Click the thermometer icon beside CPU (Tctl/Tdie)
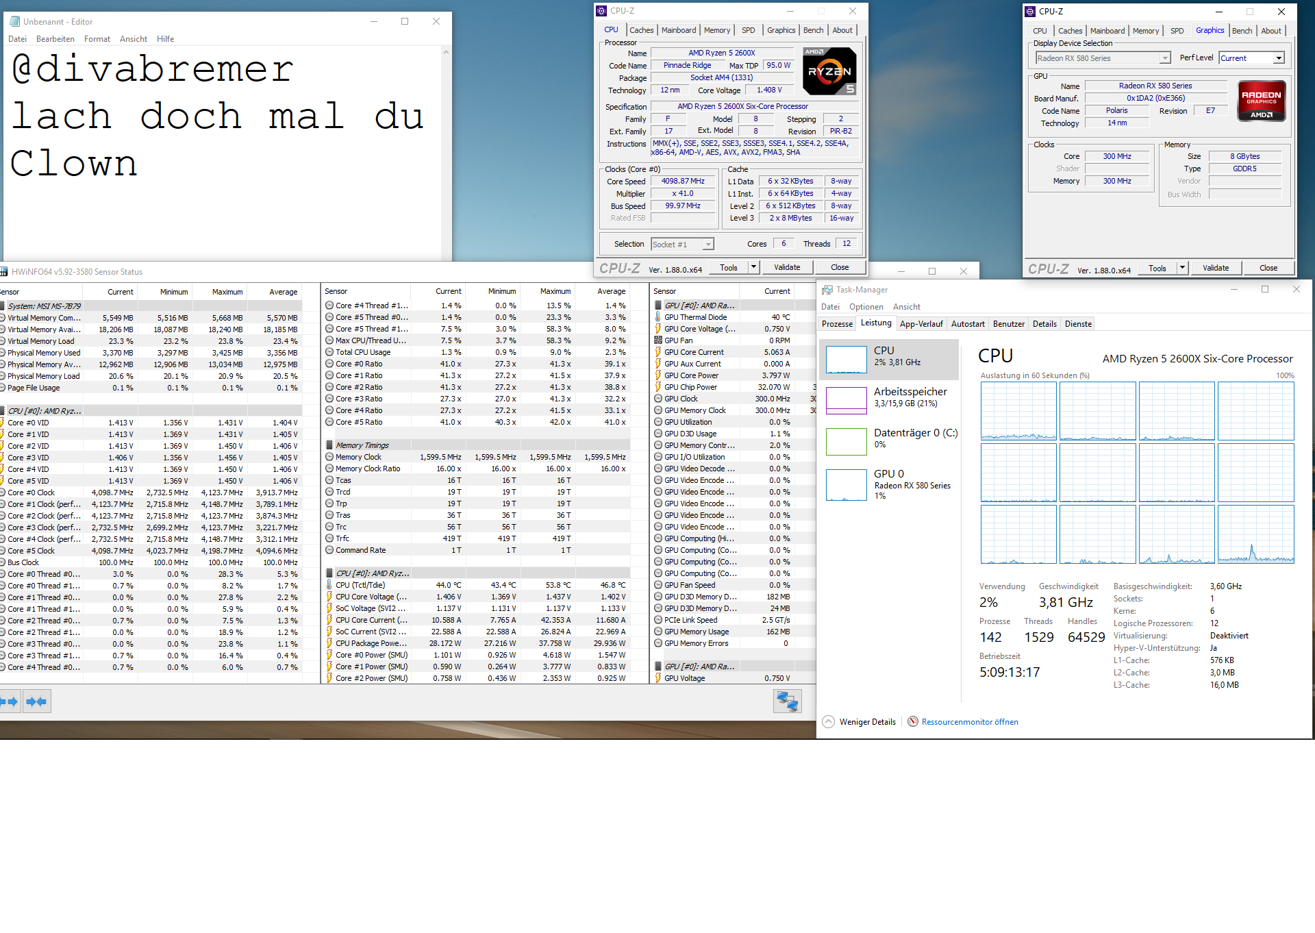This screenshot has width=1315, height=933. [x=329, y=585]
